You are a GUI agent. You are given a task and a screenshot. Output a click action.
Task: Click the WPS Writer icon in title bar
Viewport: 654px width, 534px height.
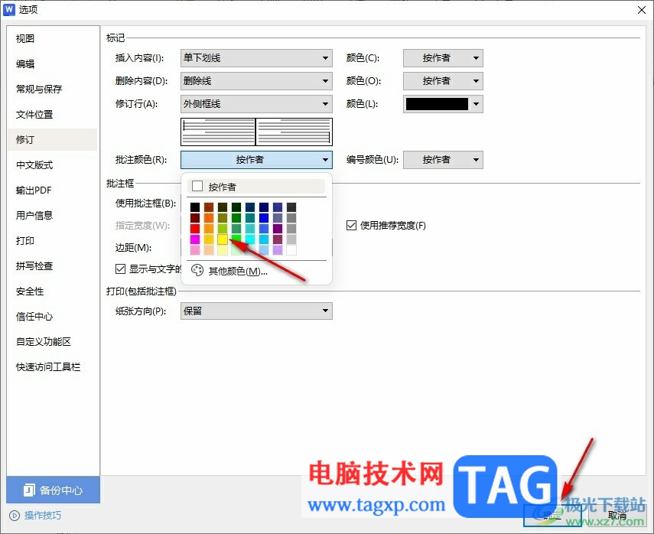pos(8,9)
